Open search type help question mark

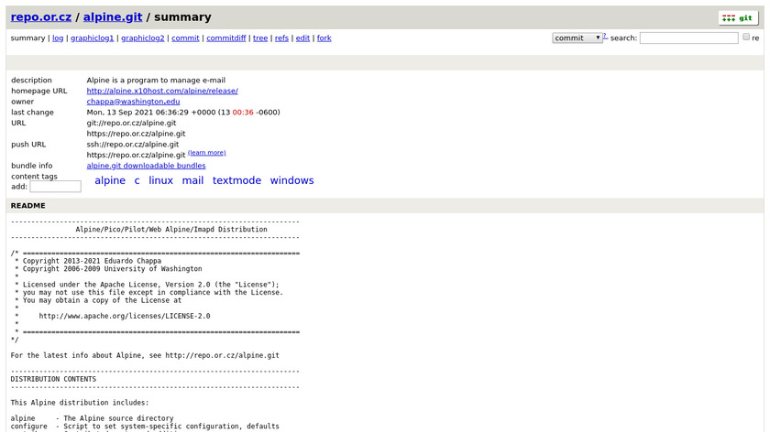pyautogui.click(x=605, y=36)
